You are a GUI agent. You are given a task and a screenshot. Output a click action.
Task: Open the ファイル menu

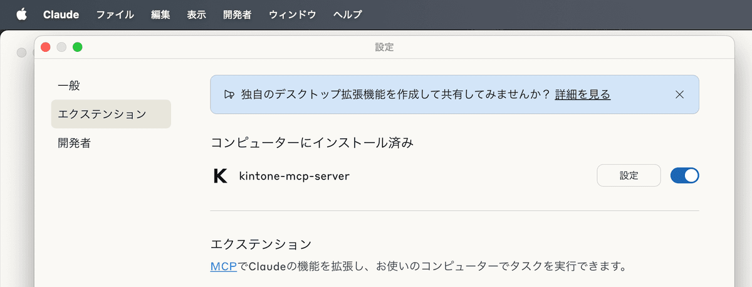[x=115, y=14]
